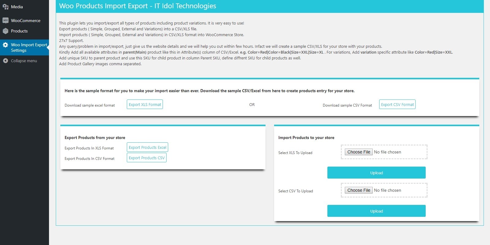Click 'Export Products In CSV Format' label

[x=89, y=159]
